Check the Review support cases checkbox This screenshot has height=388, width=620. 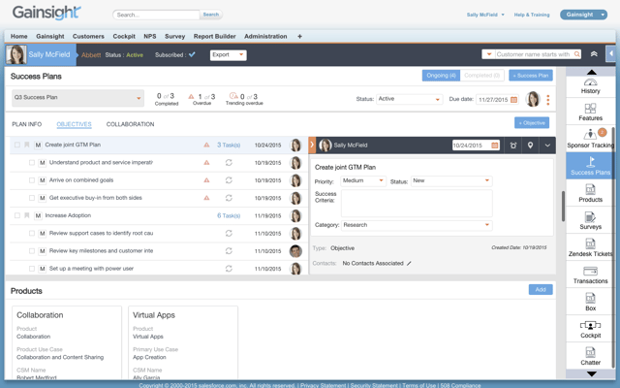[x=32, y=233]
